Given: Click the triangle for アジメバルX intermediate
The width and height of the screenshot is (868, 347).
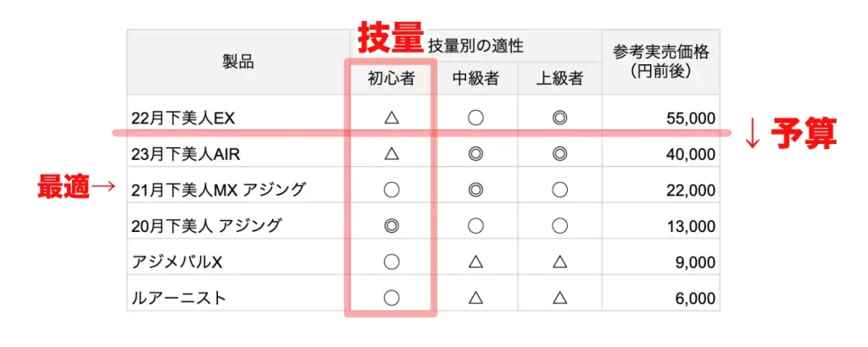Looking at the screenshot, I should (476, 262).
